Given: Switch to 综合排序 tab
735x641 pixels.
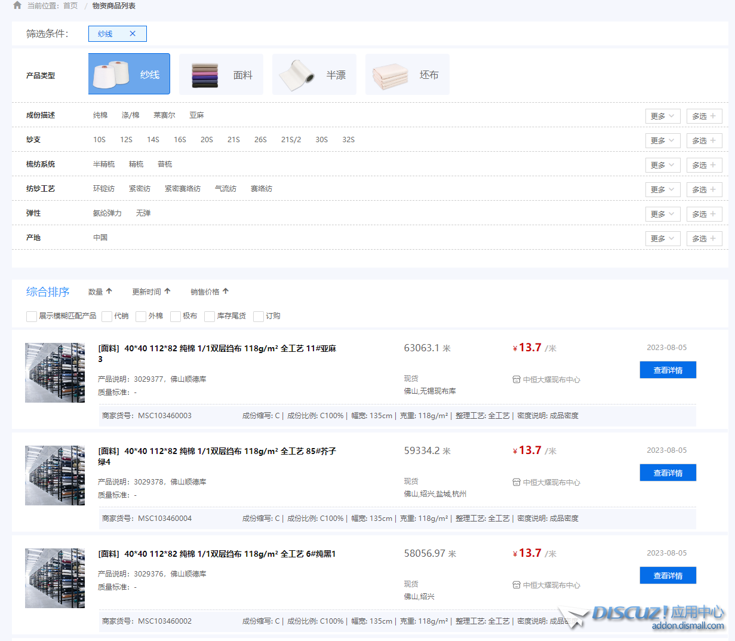Looking at the screenshot, I should (x=48, y=292).
